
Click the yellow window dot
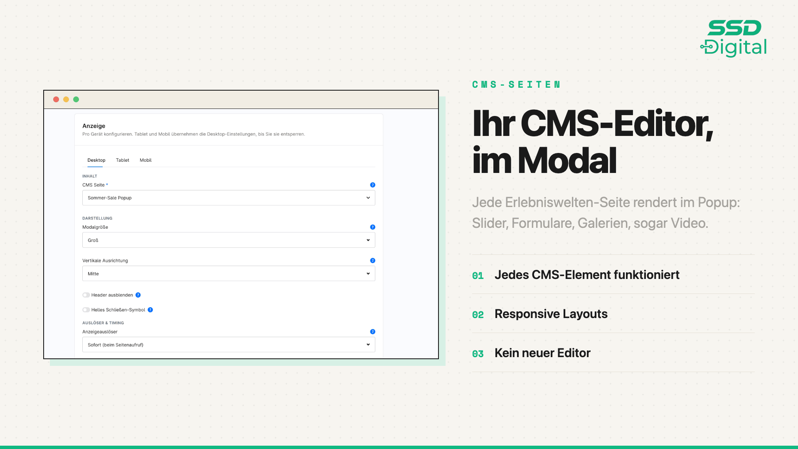[x=66, y=99]
